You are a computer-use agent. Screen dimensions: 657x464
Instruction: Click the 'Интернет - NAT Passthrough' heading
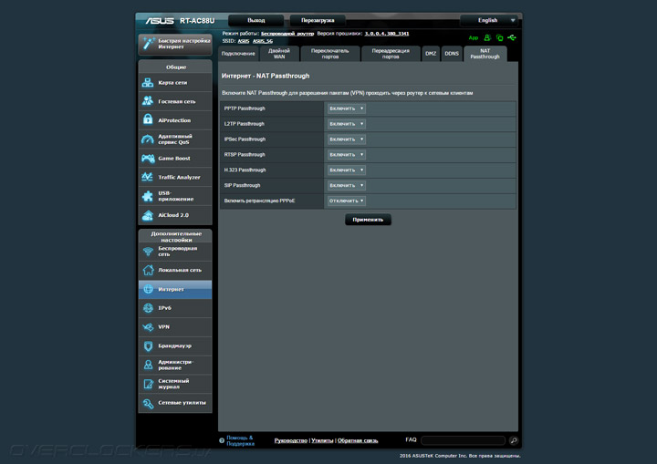click(x=266, y=76)
